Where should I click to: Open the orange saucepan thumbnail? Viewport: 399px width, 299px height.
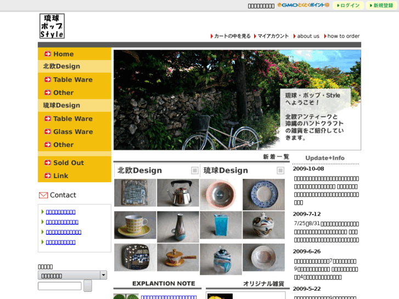pyautogui.click(x=178, y=257)
